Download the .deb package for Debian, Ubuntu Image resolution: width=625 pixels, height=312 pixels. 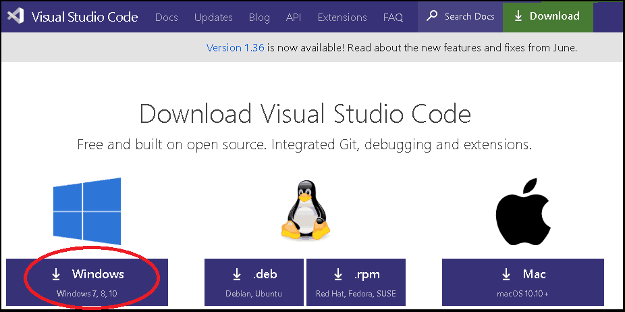[254, 282]
